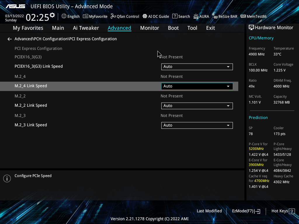This screenshot has height=224, width=299.
Task: Click the 1.225 V core voltage
Action: pyautogui.click(x=279, y=70)
